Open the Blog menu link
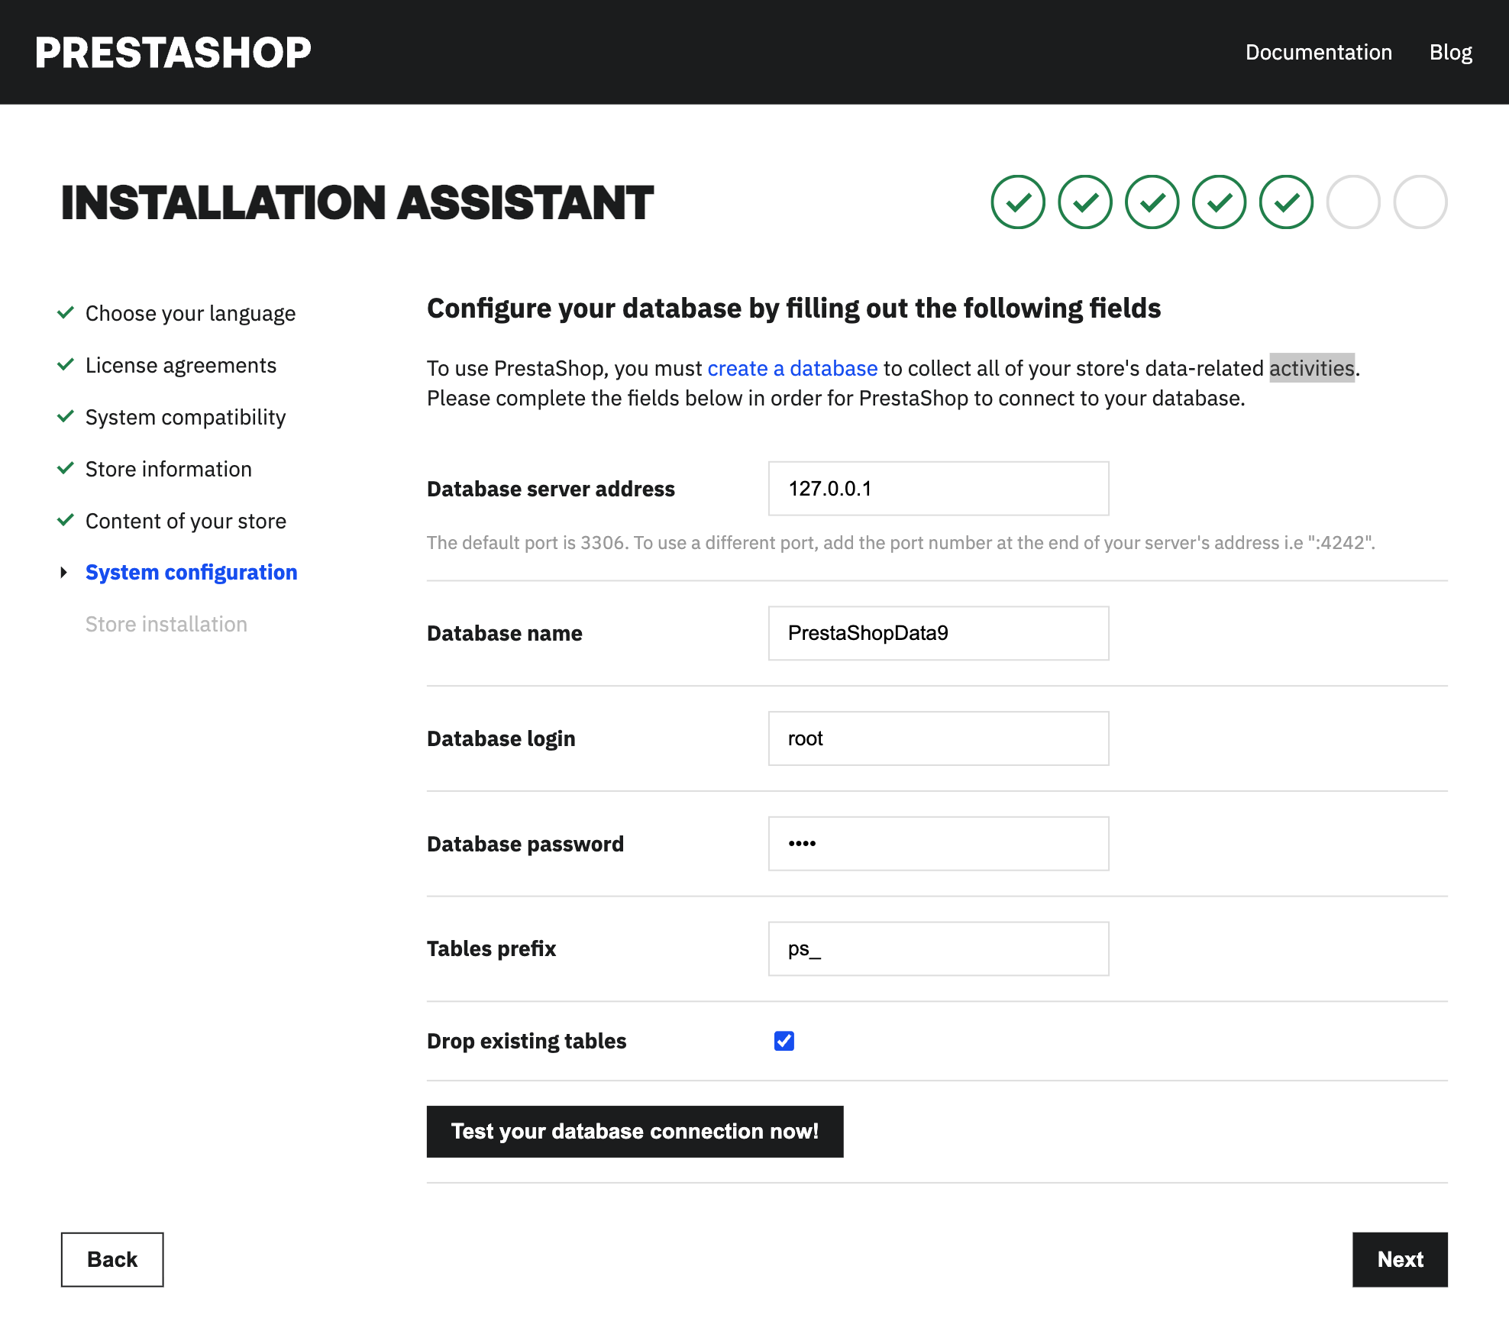 coord(1450,52)
